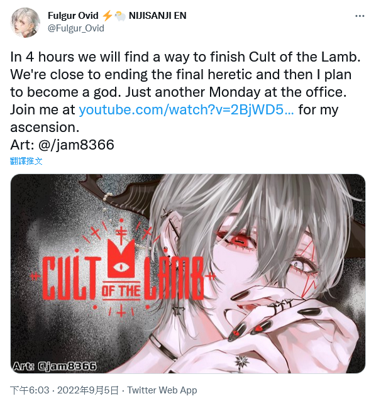Image resolution: width=376 pixels, height=406 pixels.
Task: Click the NIJISANJI EN label in the header
Action: coord(158,16)
